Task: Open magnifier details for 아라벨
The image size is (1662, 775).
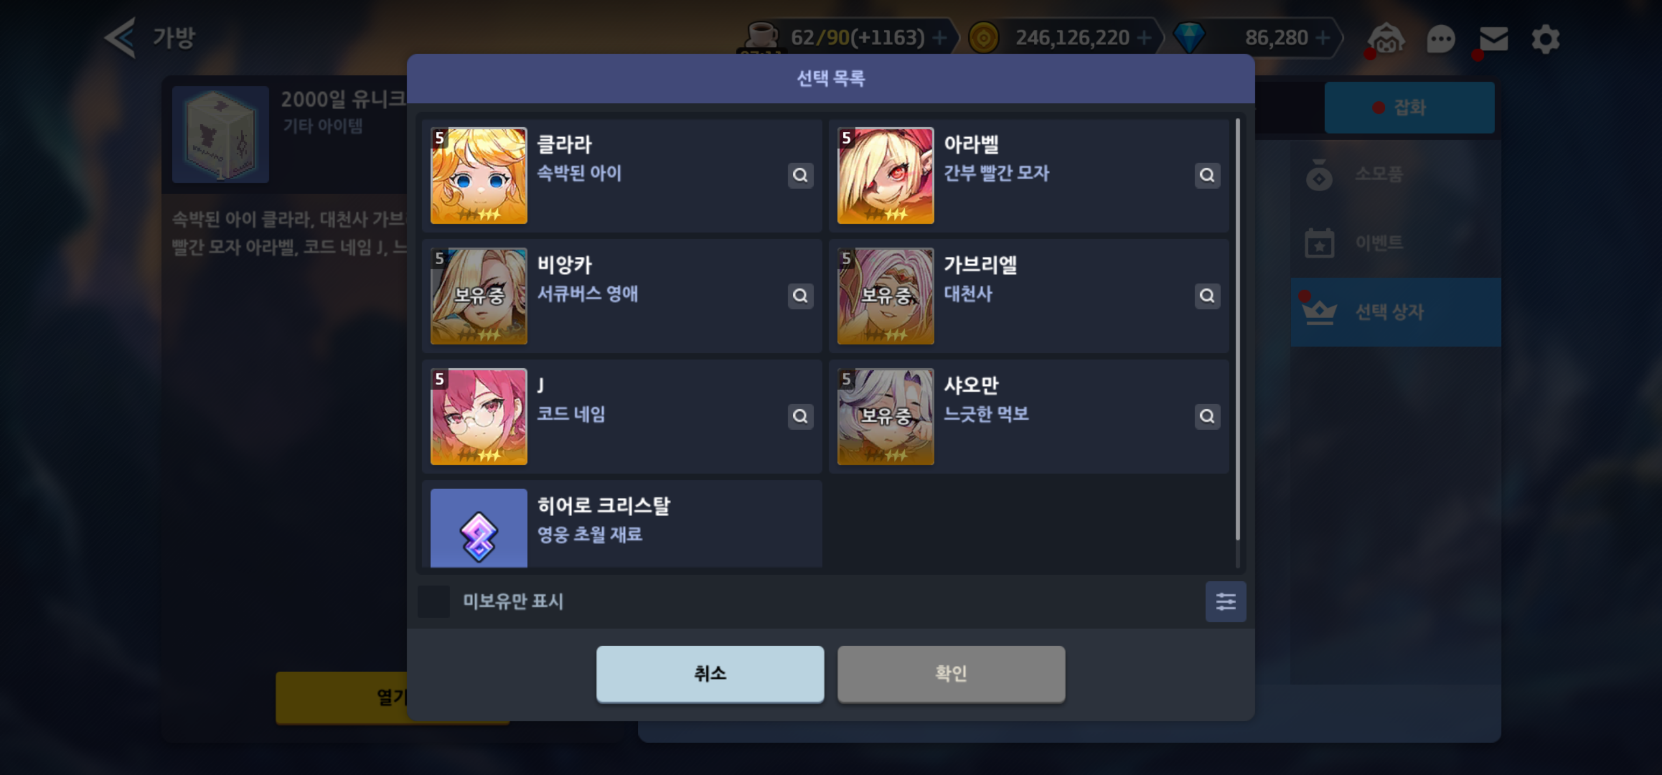Action: (x=1207, y=175)
